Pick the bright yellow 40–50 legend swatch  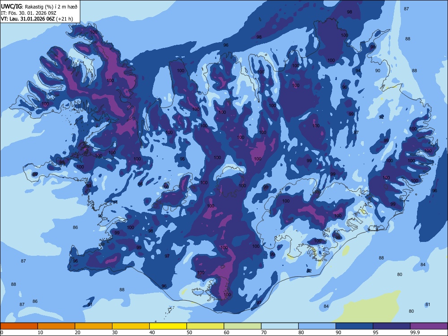pos(168,326)
